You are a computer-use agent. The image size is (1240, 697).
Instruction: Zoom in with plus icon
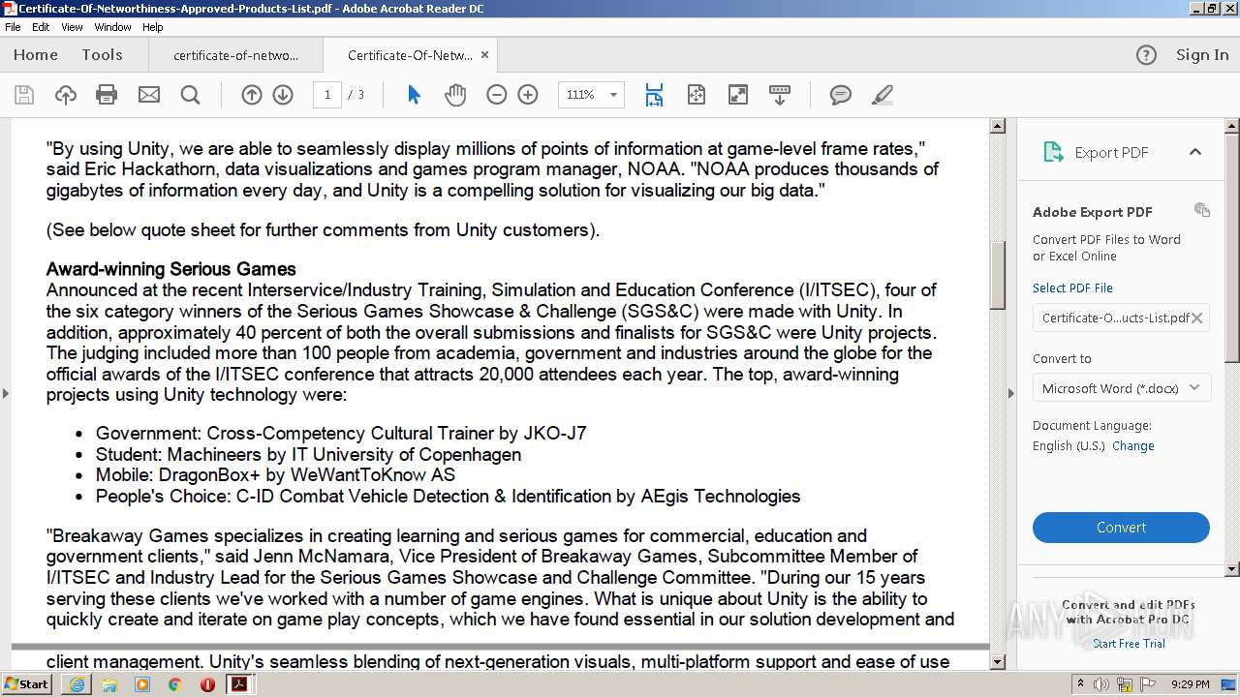click(528, 95)
